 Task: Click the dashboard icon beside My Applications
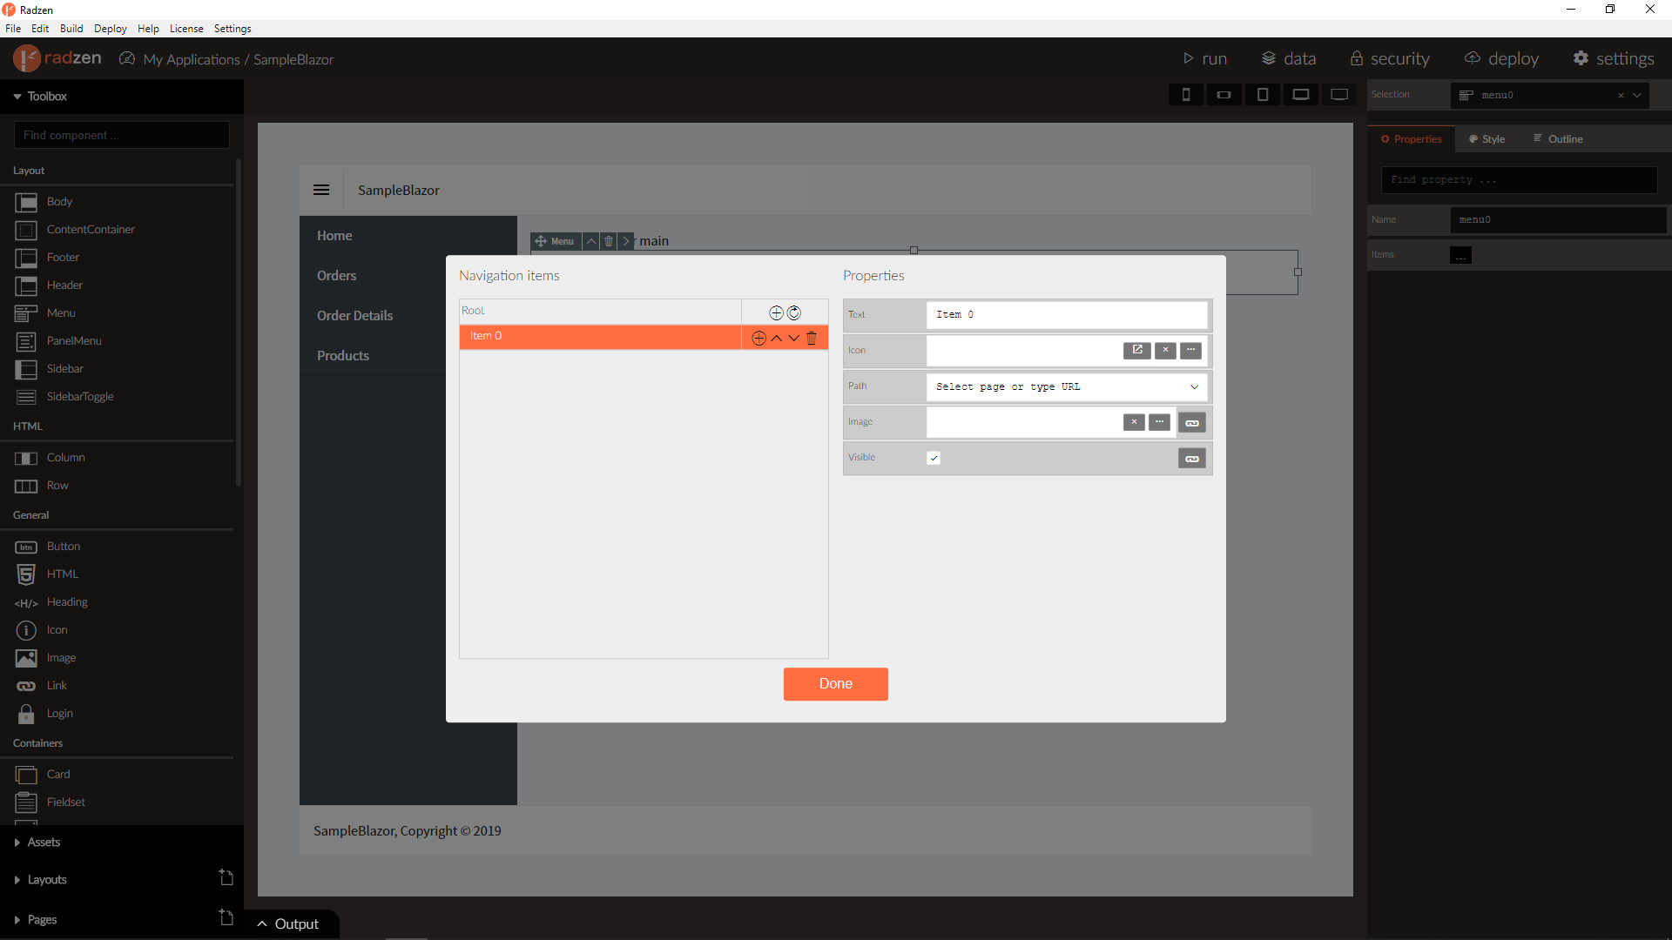pos(127,59)
